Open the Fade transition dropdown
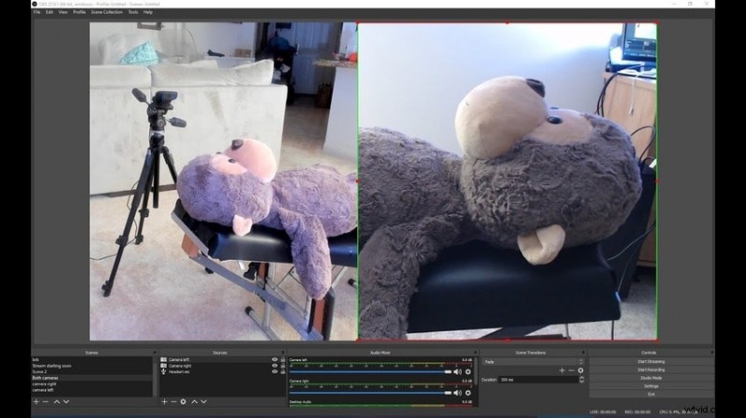The height and width of the screenshot is (418, 746). [x=533, y=361]
